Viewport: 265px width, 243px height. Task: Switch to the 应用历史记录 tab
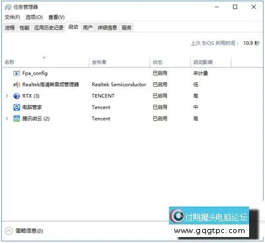tap(48, 28)
